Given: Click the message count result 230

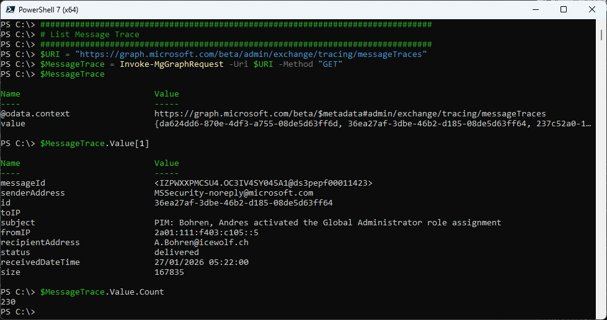Looking at the screenshot, I should (8, 302).
